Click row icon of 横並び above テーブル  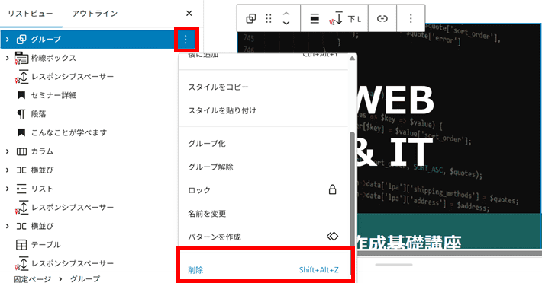pos(21,226)
